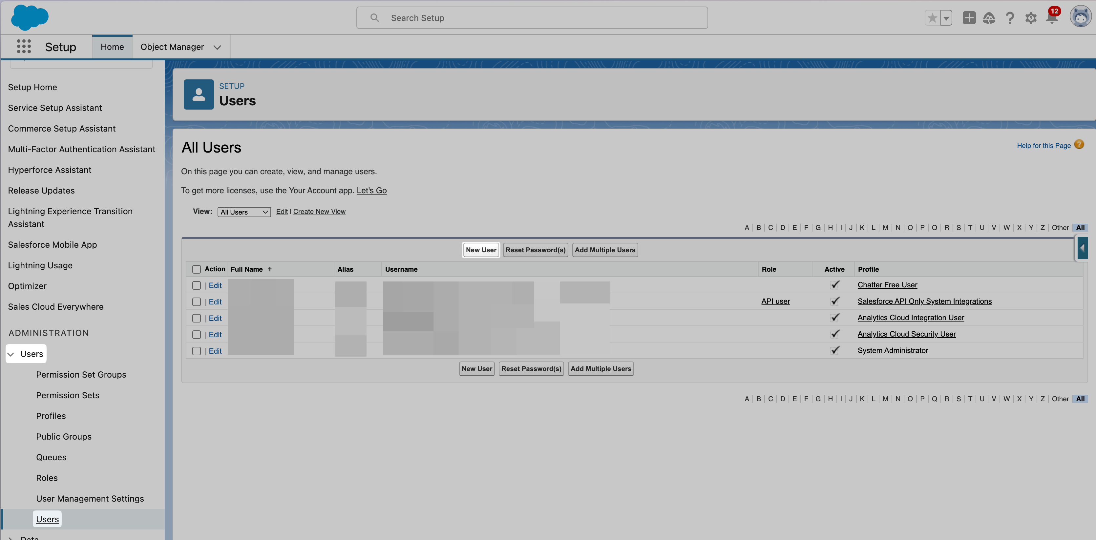Viewport: 1096px width, 540px height.
Task: Click the favorites star icon
Action: 932,18
